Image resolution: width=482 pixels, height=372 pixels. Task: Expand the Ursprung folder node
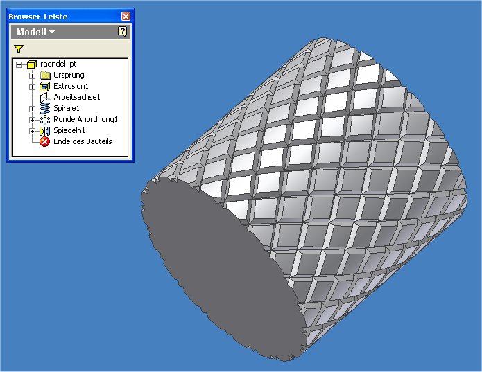pyautogui.click(x=33, y=76)
